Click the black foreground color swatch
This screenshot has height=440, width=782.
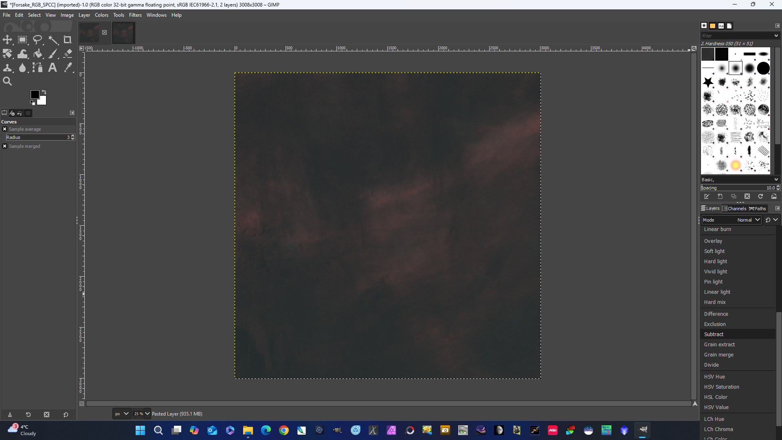tap(35, 95)
